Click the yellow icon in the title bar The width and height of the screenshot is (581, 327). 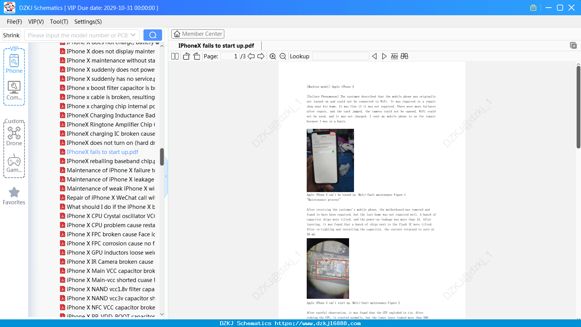coord(533,8)
